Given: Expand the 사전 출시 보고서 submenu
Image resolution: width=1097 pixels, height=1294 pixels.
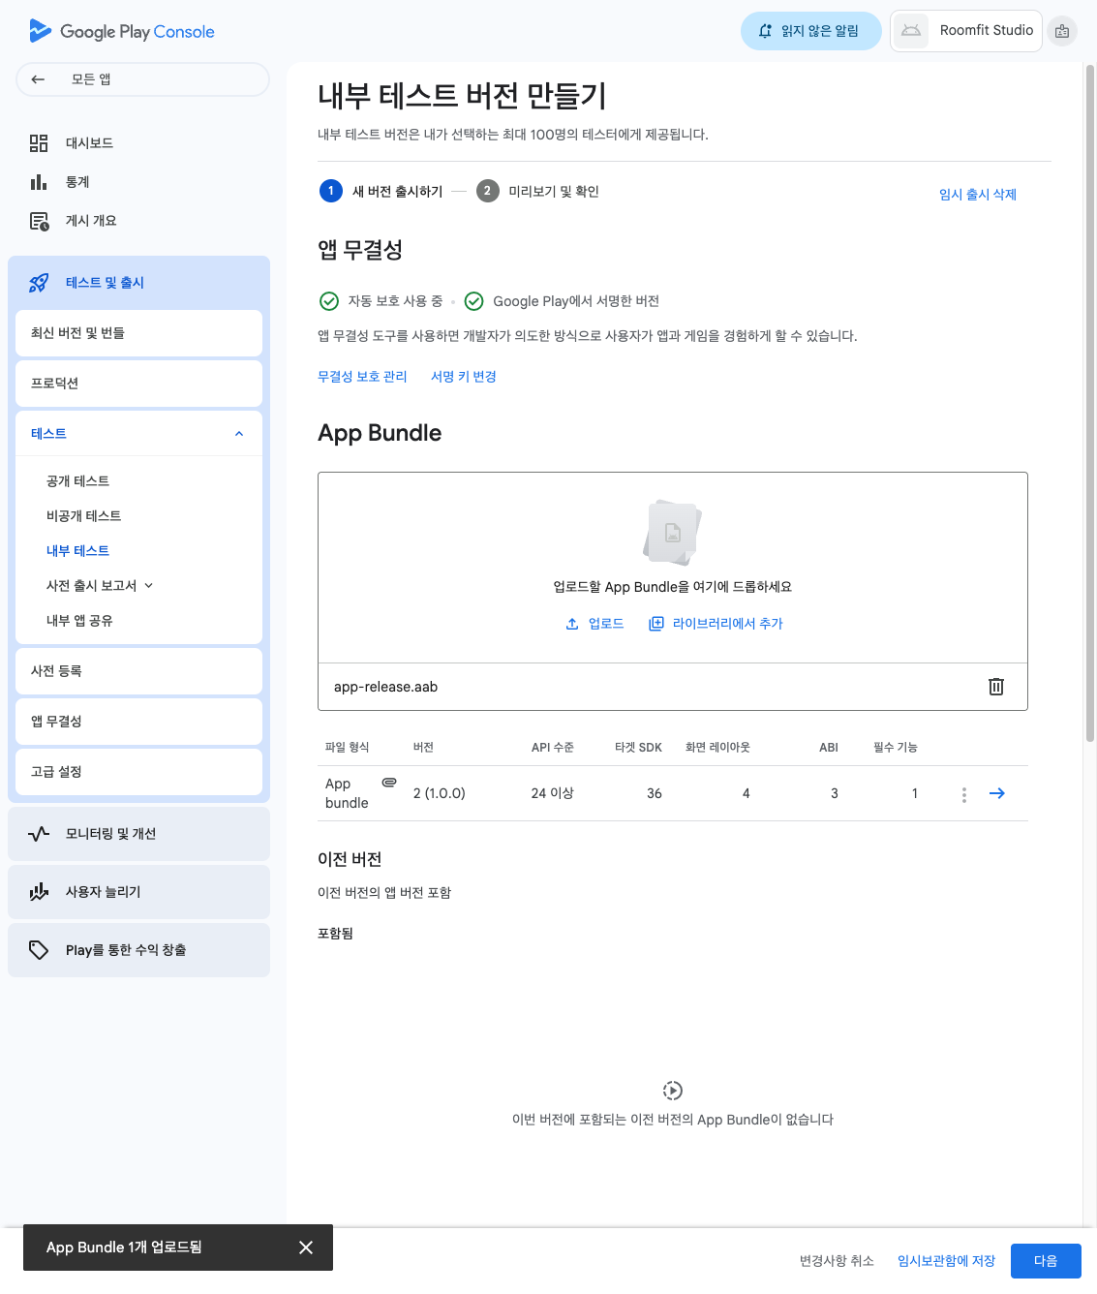Looking at the screenshot, I should pyautogui.click(x=149, y=586).
